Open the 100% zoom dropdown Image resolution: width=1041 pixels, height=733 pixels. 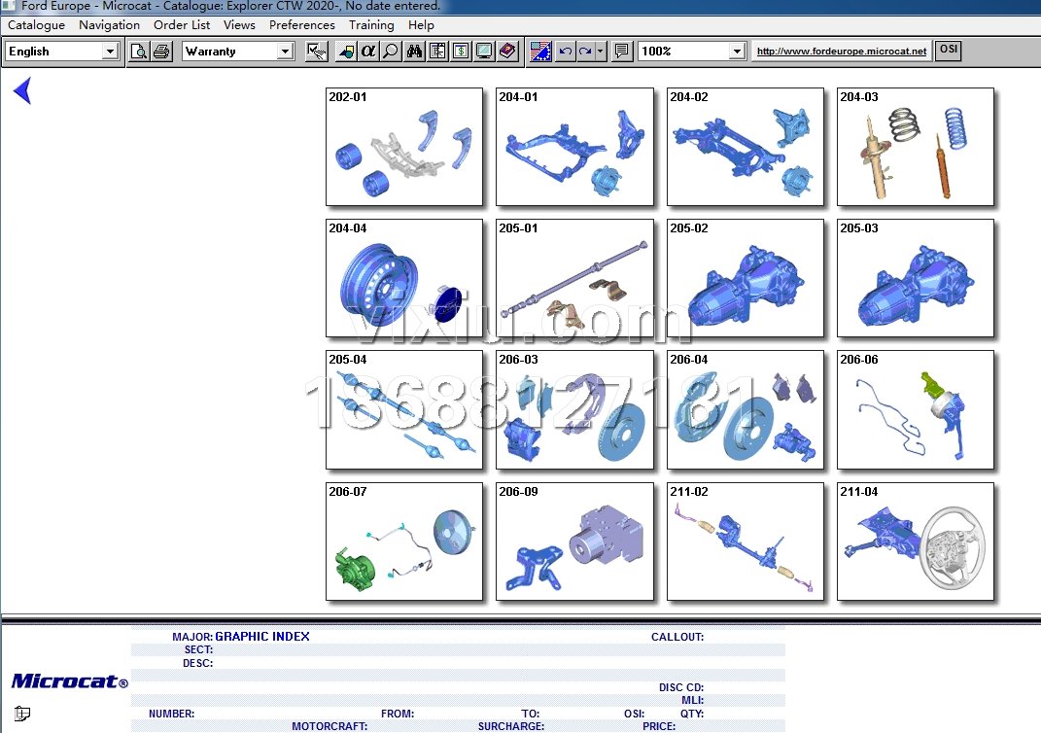[737, 52]
